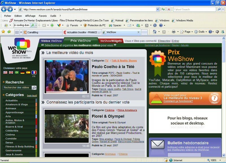Image resolution: width=226 pixels, height=163 pixels.
Task: Open the address bar history dropdown
Action: [158, 9]
